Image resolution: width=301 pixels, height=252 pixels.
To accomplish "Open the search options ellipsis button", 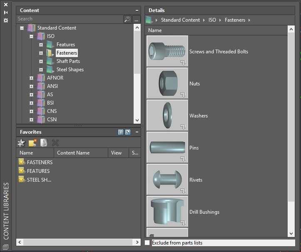I will (136, 19).
